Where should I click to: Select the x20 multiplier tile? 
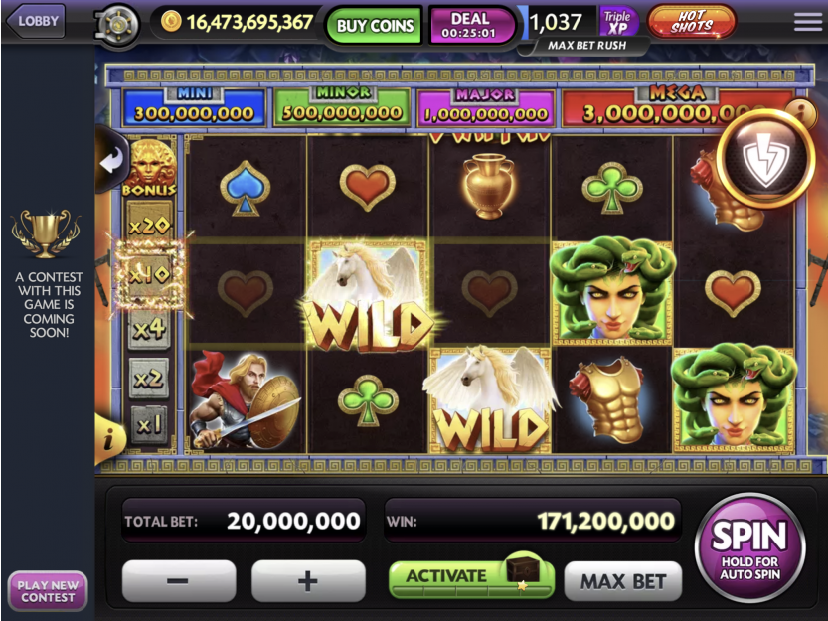point(149,225)
